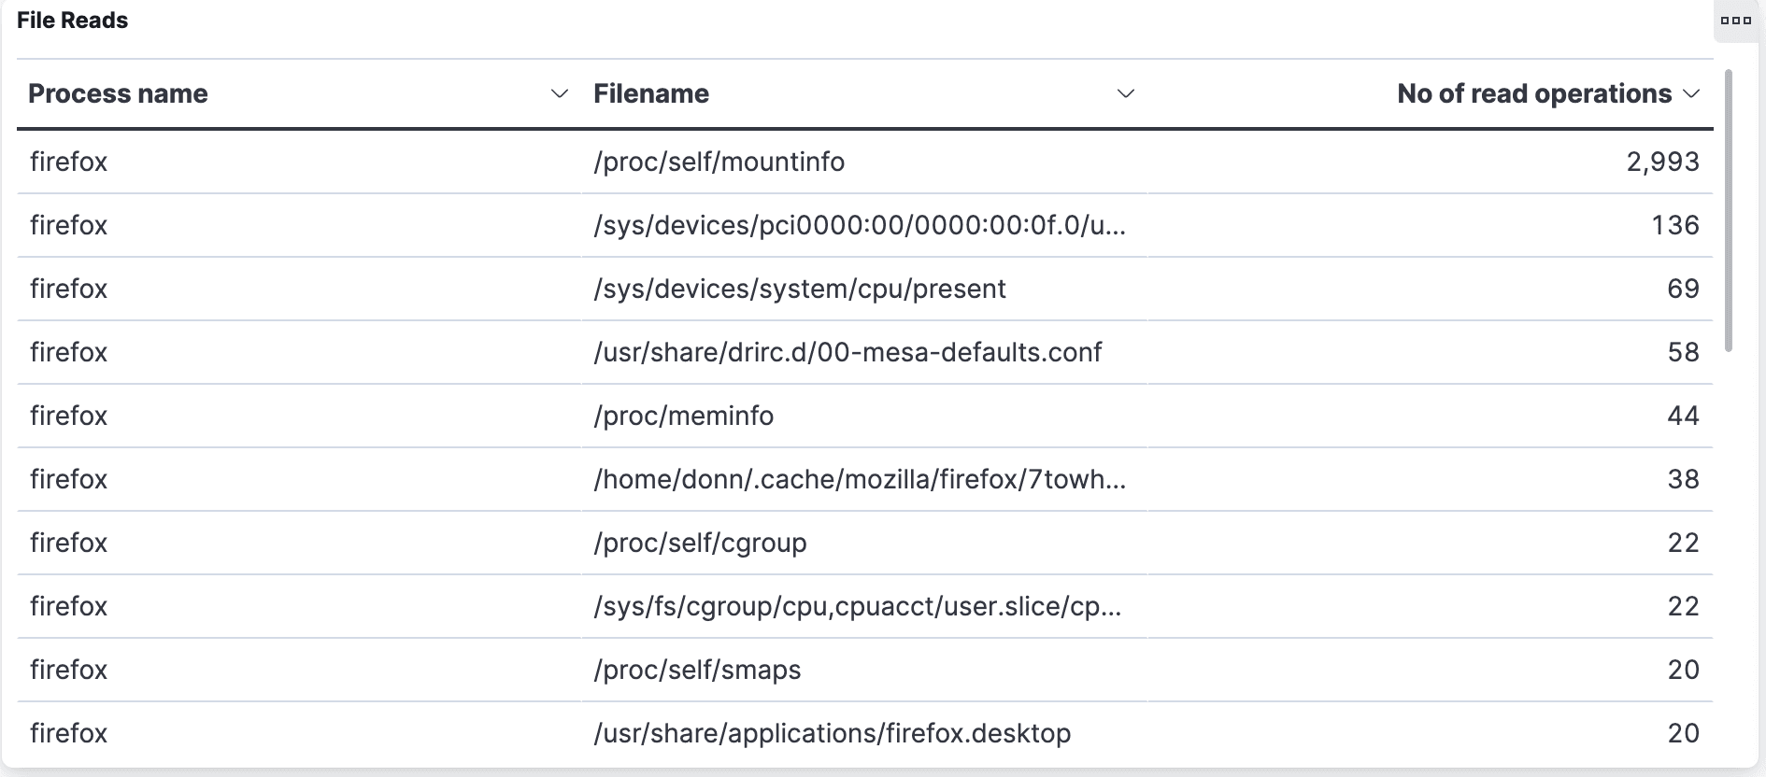Click the No of read operations header
Viewport: 1766px width, 777px height.
pyautogui.click(x=1533, y=93)
